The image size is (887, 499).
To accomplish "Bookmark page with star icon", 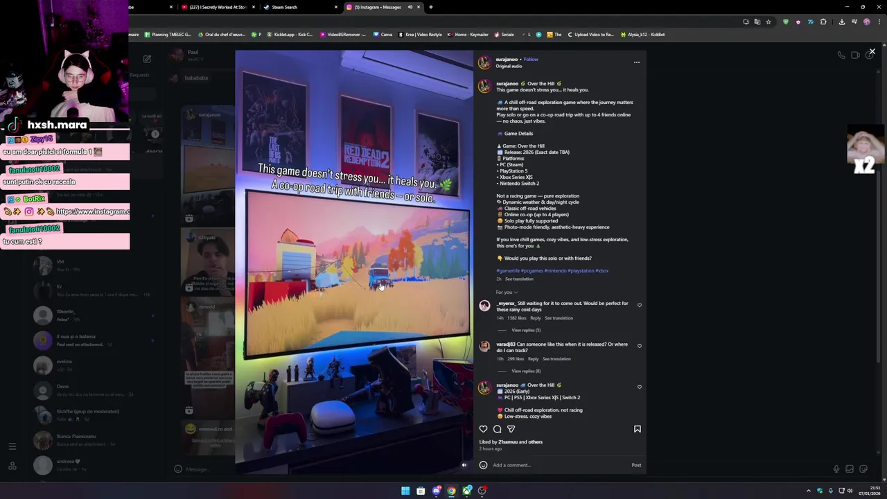I will [x=768, y=21].
